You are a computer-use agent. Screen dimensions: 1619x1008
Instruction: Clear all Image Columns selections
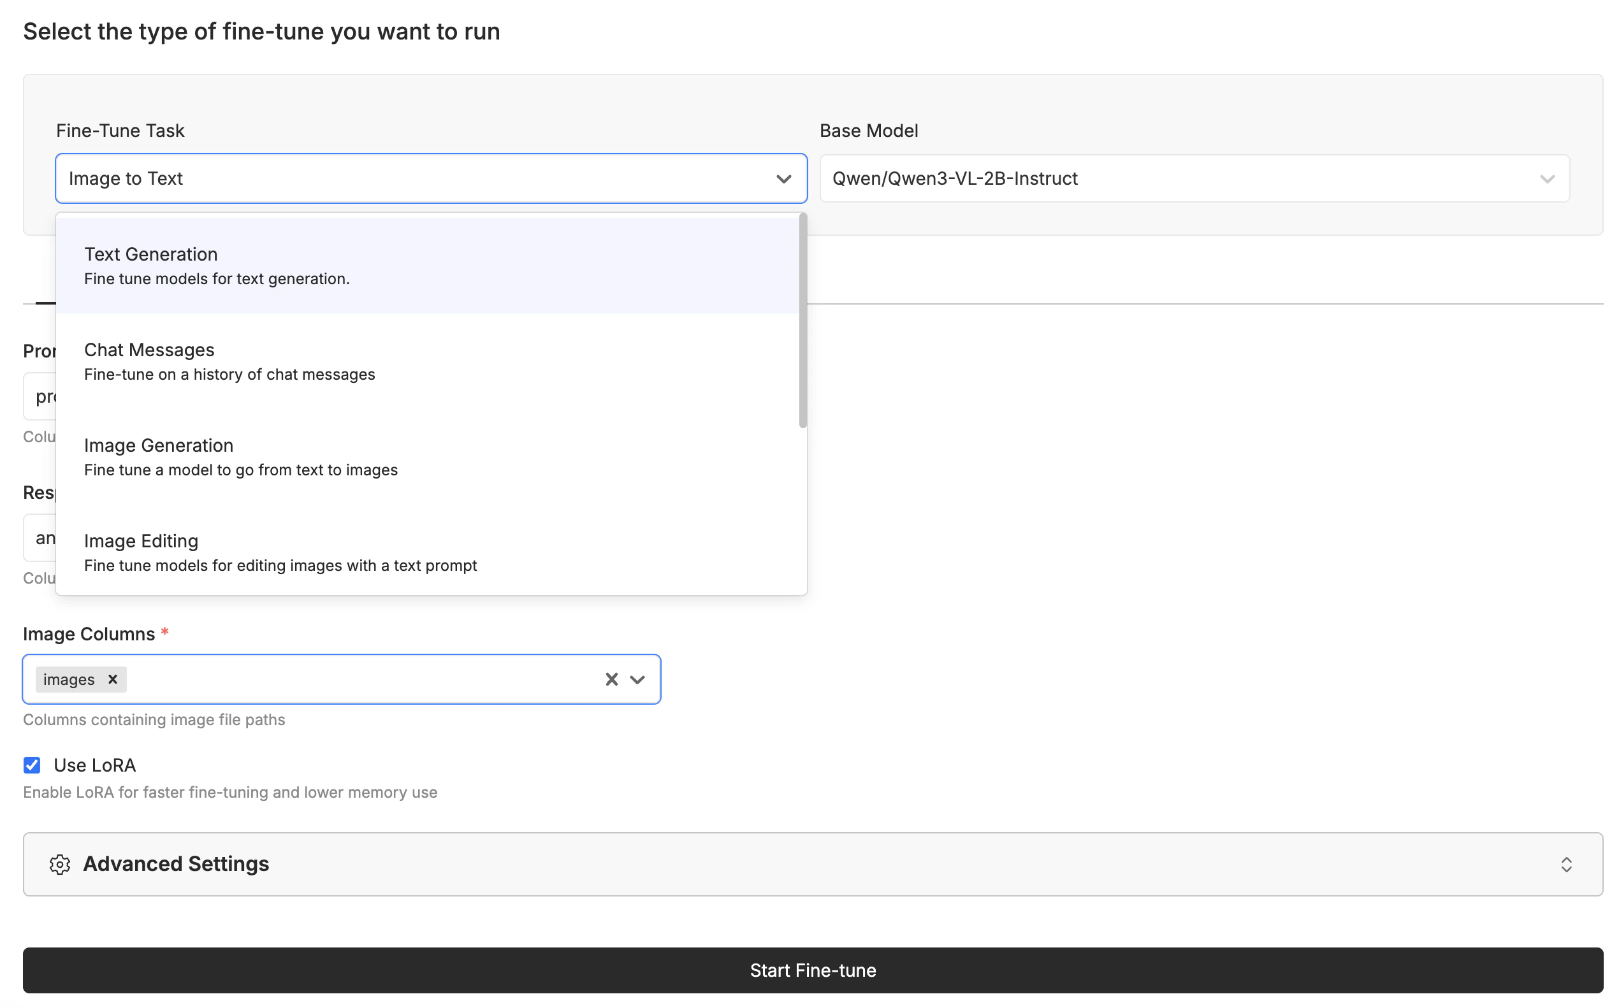pyautogui.click(x=611, y=679)
